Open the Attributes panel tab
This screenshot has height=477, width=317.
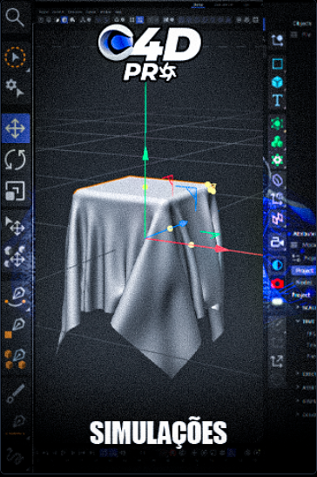[304, 234]
